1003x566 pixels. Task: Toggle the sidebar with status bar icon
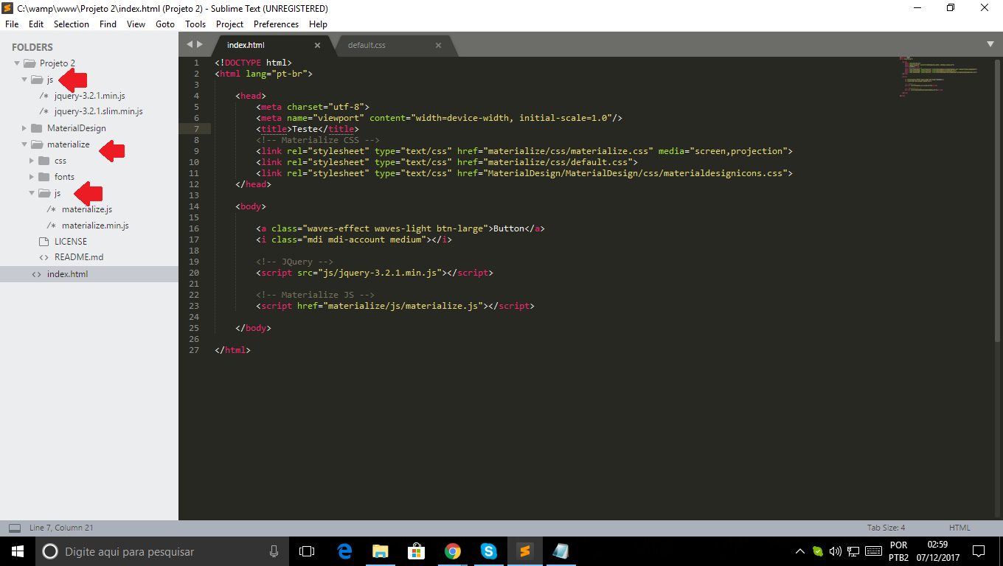point(15,528)
